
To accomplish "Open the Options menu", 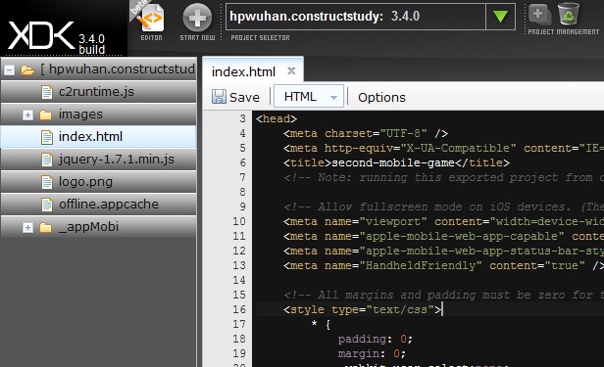I will pyautogui.click(x=381, y=97).
